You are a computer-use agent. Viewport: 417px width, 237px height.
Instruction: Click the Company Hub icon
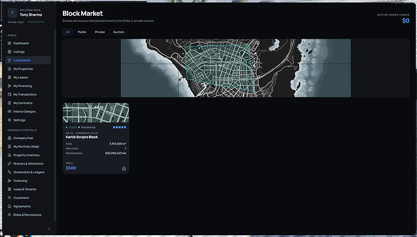point(10,138)
